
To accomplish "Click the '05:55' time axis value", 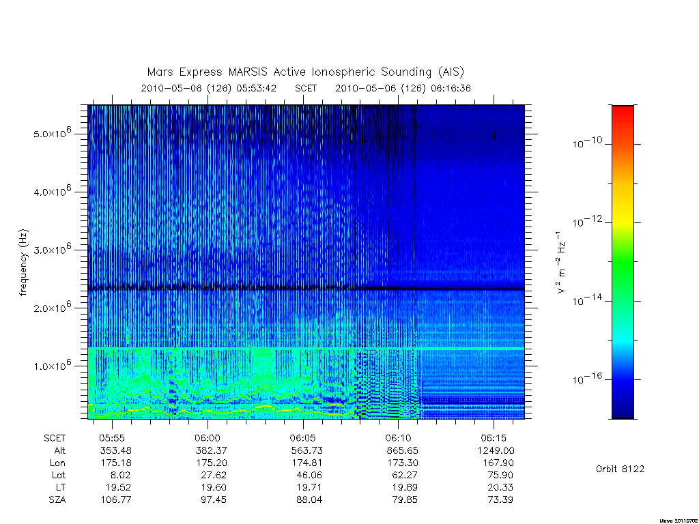I will coord(112,439).
